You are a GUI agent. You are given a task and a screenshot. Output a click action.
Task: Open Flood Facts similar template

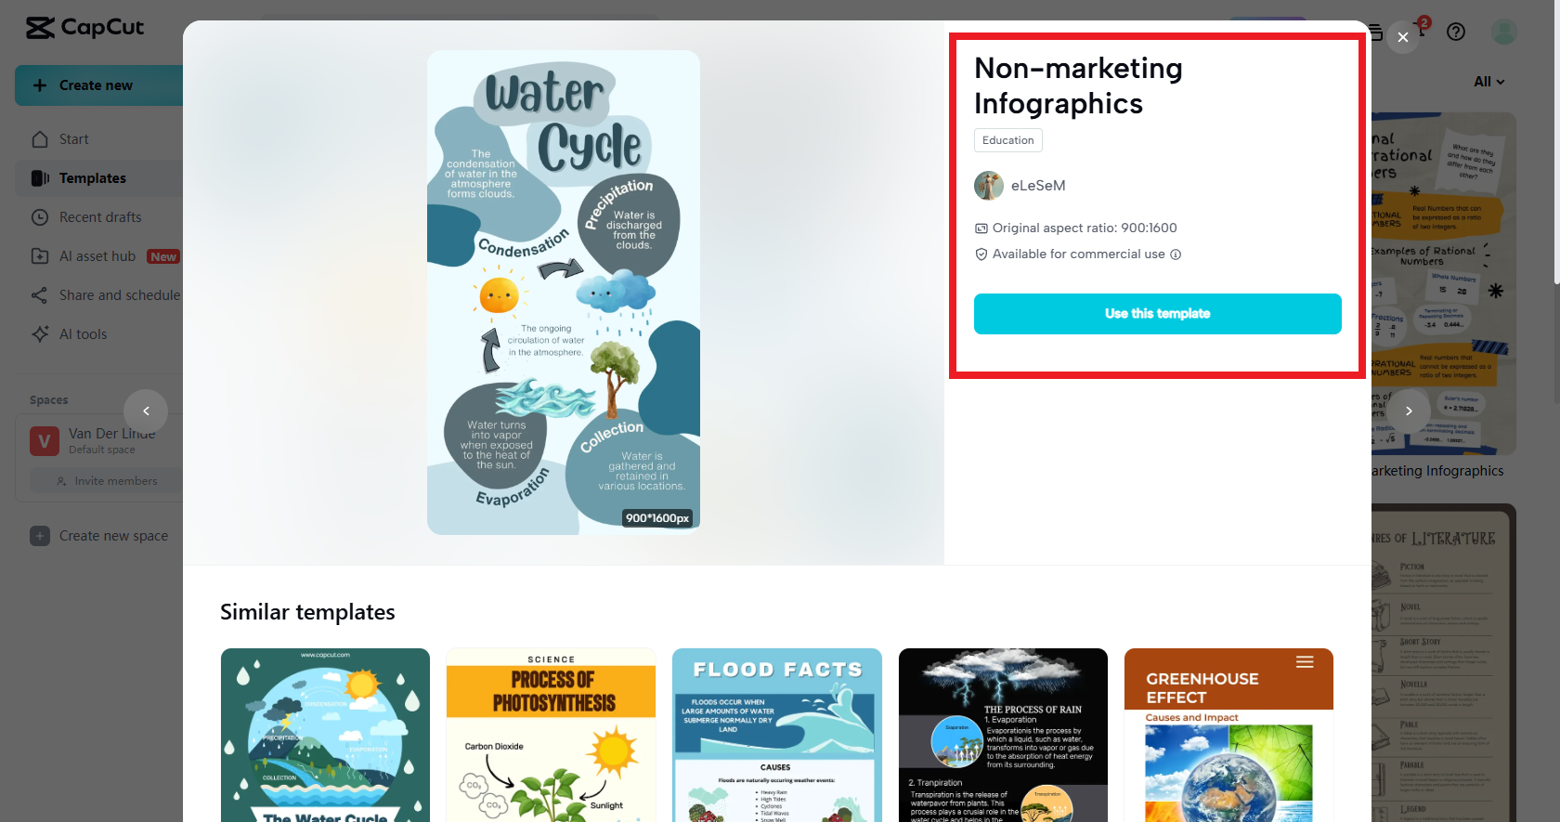click(x=777, y=735)
